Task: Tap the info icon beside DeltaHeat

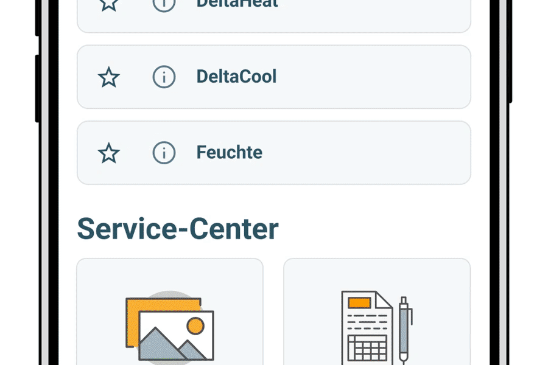Action: click(x=164, y=4)
